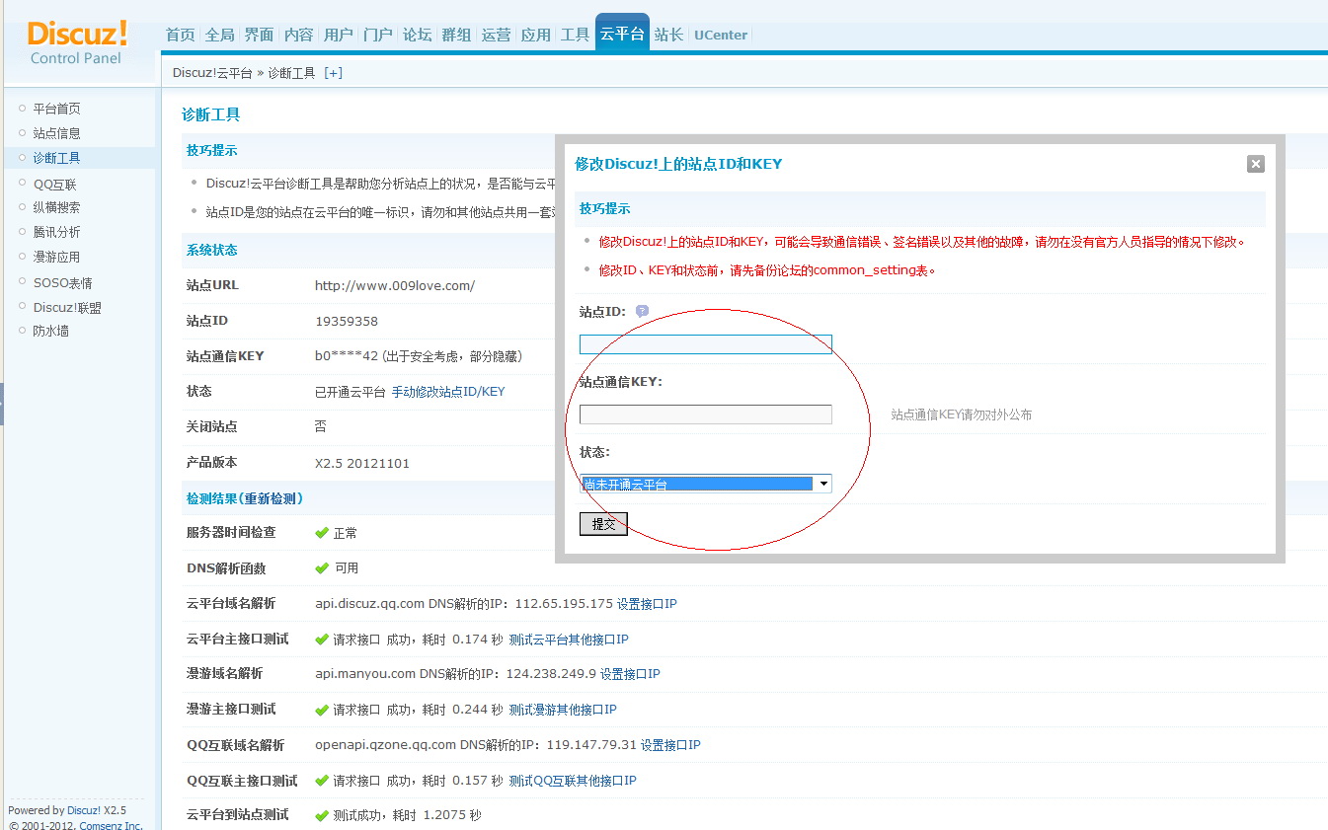Click the [+] link in breadcrumb
The width and height of the screenshot is (1328, 830).
pos(334,73)
